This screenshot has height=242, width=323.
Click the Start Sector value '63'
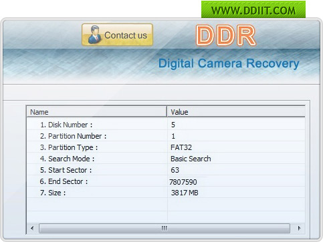175,170
